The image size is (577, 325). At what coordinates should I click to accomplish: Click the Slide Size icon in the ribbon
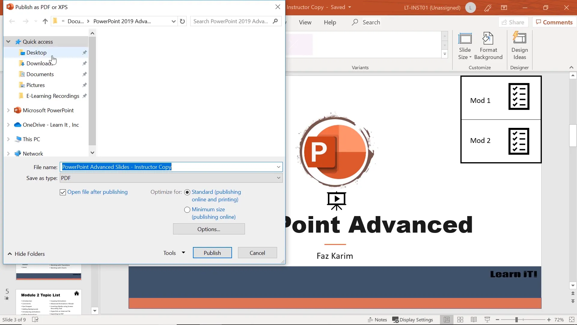[x=465, y=46]
